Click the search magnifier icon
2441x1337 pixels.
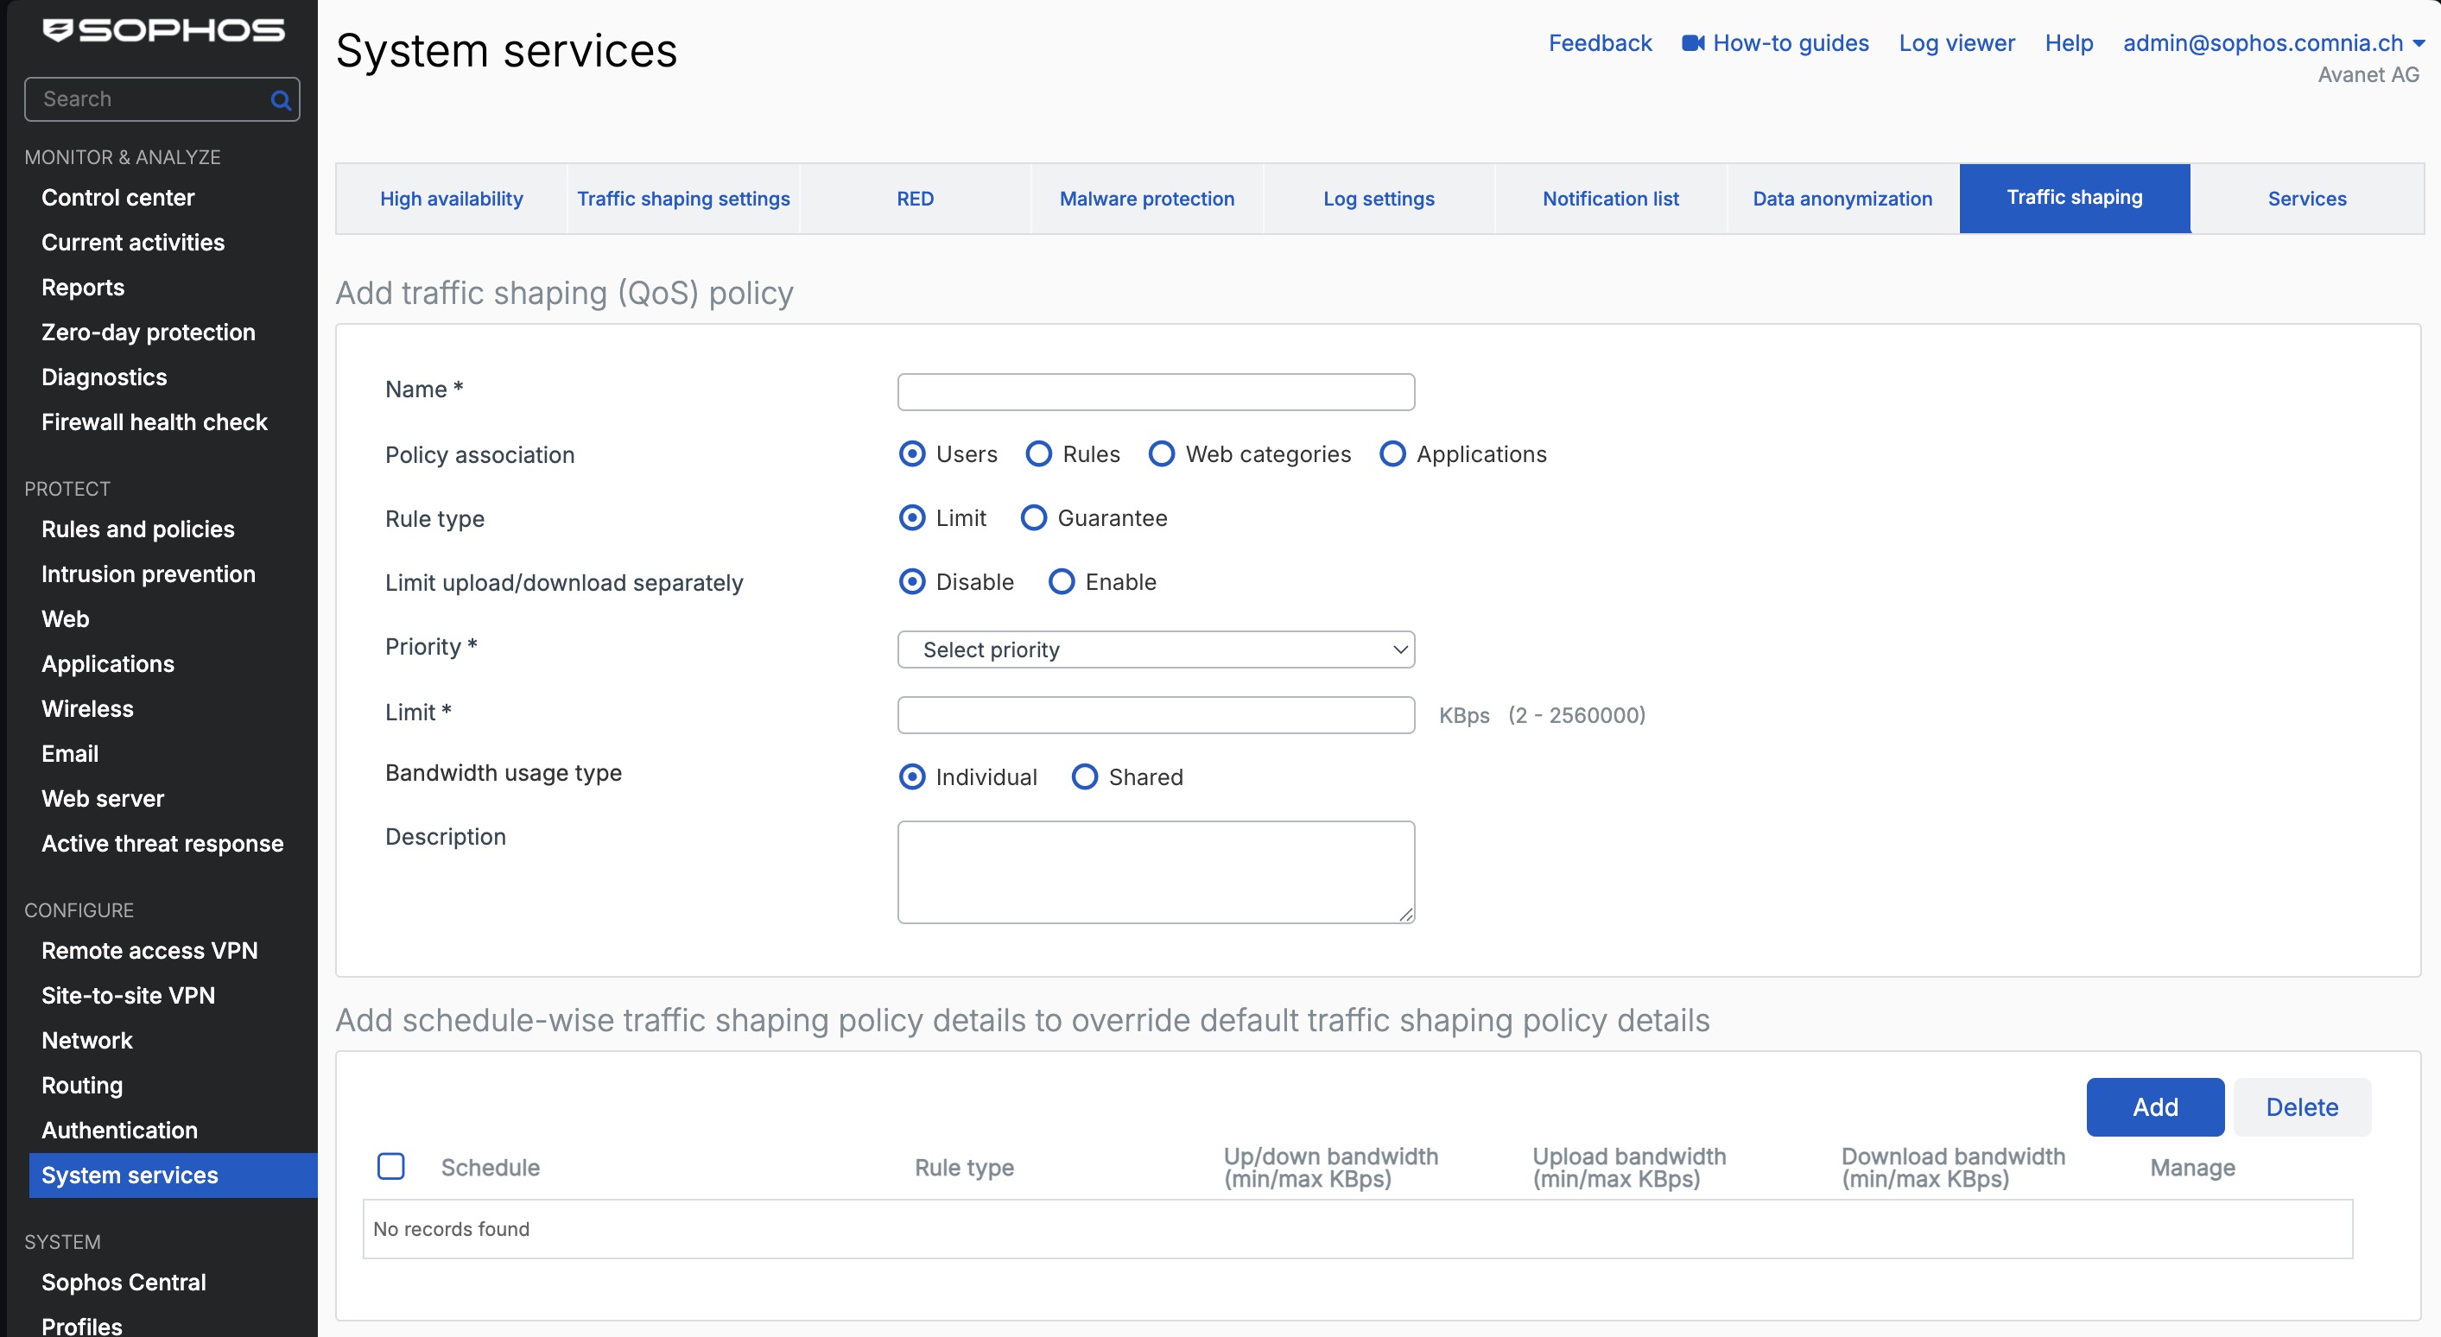(x=281, y=100)
